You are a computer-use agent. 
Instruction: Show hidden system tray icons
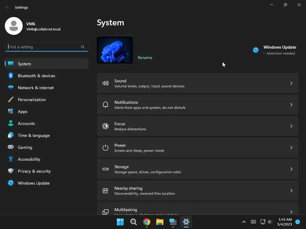(x=244, y=222)
